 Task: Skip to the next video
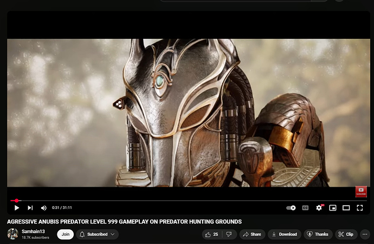(x=30, y=208)
